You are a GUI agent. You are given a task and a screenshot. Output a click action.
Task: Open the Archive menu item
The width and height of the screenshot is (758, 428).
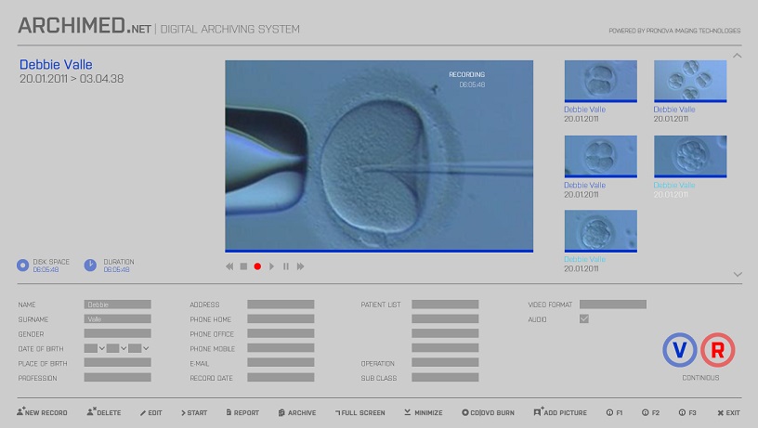(297, 412)
